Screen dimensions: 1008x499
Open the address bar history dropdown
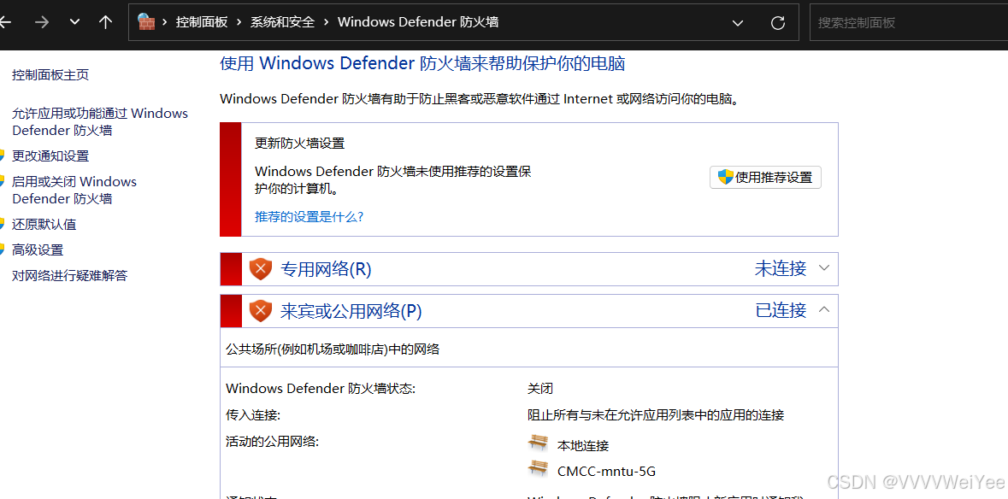click(738, 22)
